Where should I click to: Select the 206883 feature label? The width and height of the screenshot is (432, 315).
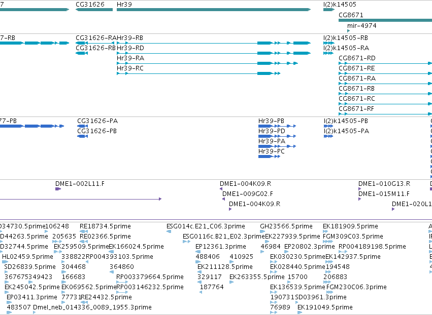(336, 277)
